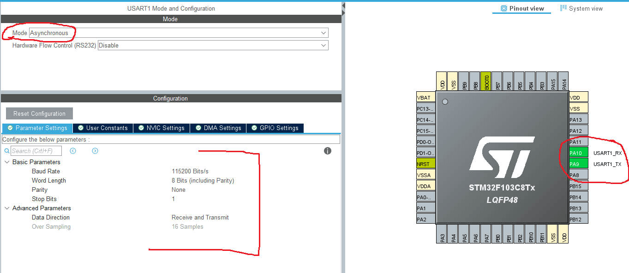The width and height of the screenshot is (629, 273).
Task: Click the PA10 pin on the chip
Action: coord(578,153)
